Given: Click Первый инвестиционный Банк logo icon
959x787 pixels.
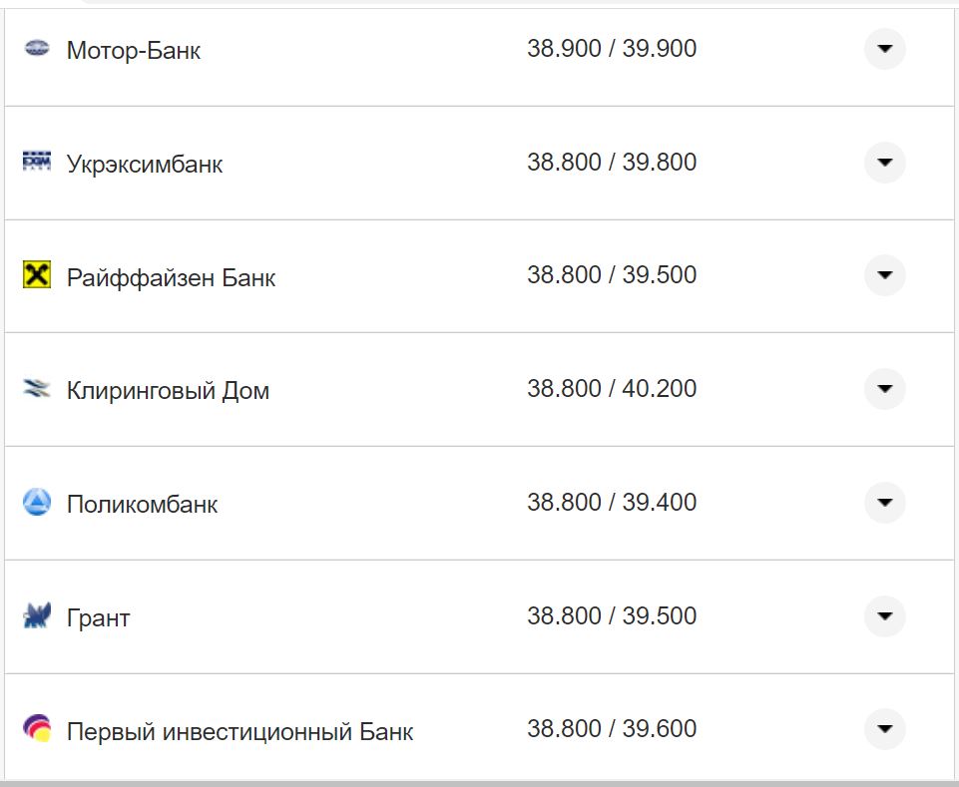Looking at the screenshot, I should (x=37, y=729).
